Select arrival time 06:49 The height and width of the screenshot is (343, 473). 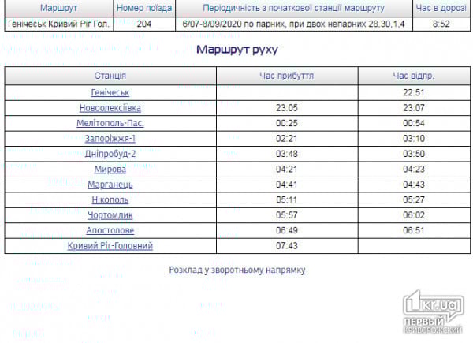coord(287,230)
